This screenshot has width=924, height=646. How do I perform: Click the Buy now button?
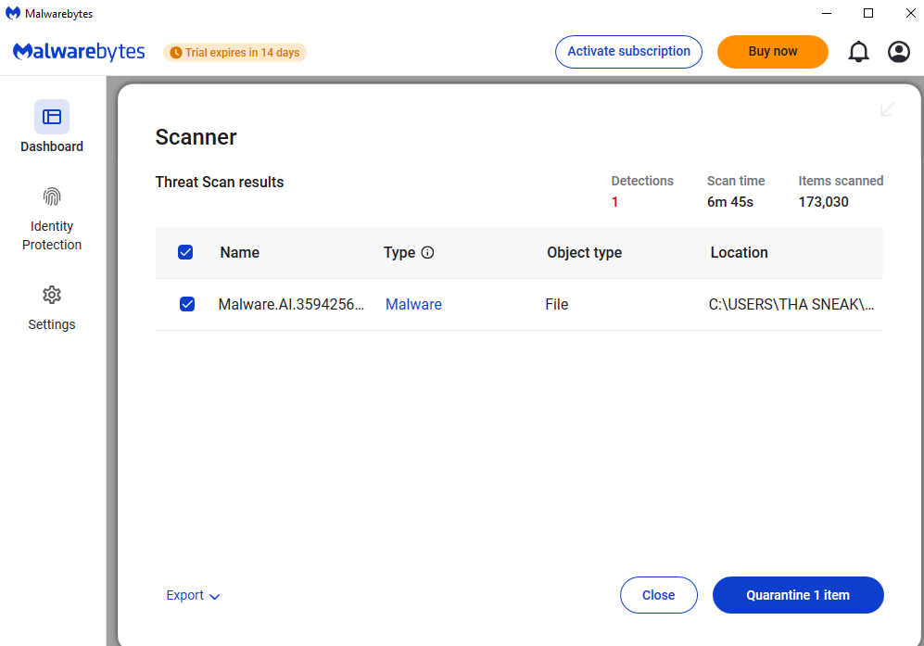pyautogui.click(x=773, y=52)
